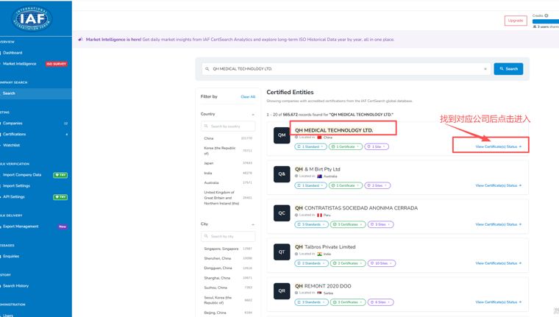The width and height of the screenshot is (559, 317).
Task: Click Search by city field
Action: click(x=228, y=236)
